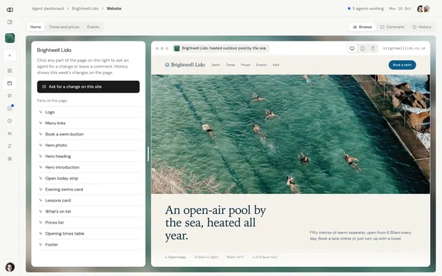442x276 pixels.
Task: Open the four-square grid icon in sidebar
Action: [x=10, y=70]
